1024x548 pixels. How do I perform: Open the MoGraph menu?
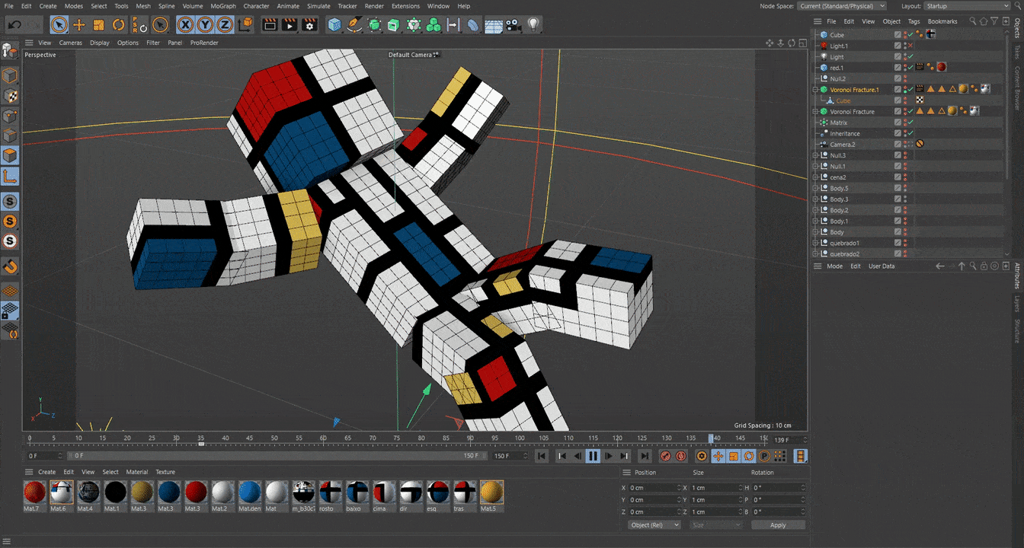(x=223, y=6)
